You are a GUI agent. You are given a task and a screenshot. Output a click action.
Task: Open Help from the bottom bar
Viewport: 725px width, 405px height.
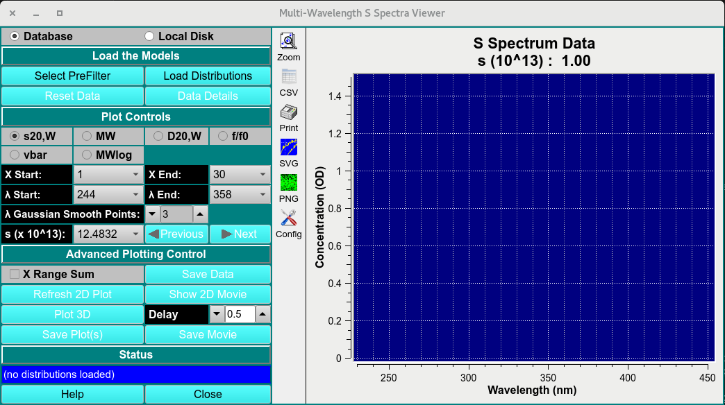[x=72, y=393]
